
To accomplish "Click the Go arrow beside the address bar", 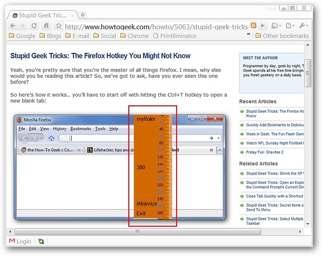I will (263, 26).
